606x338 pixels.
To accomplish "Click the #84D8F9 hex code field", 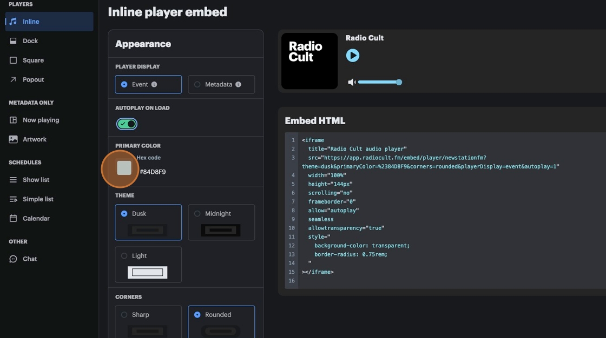I will [x=153, y=172].
